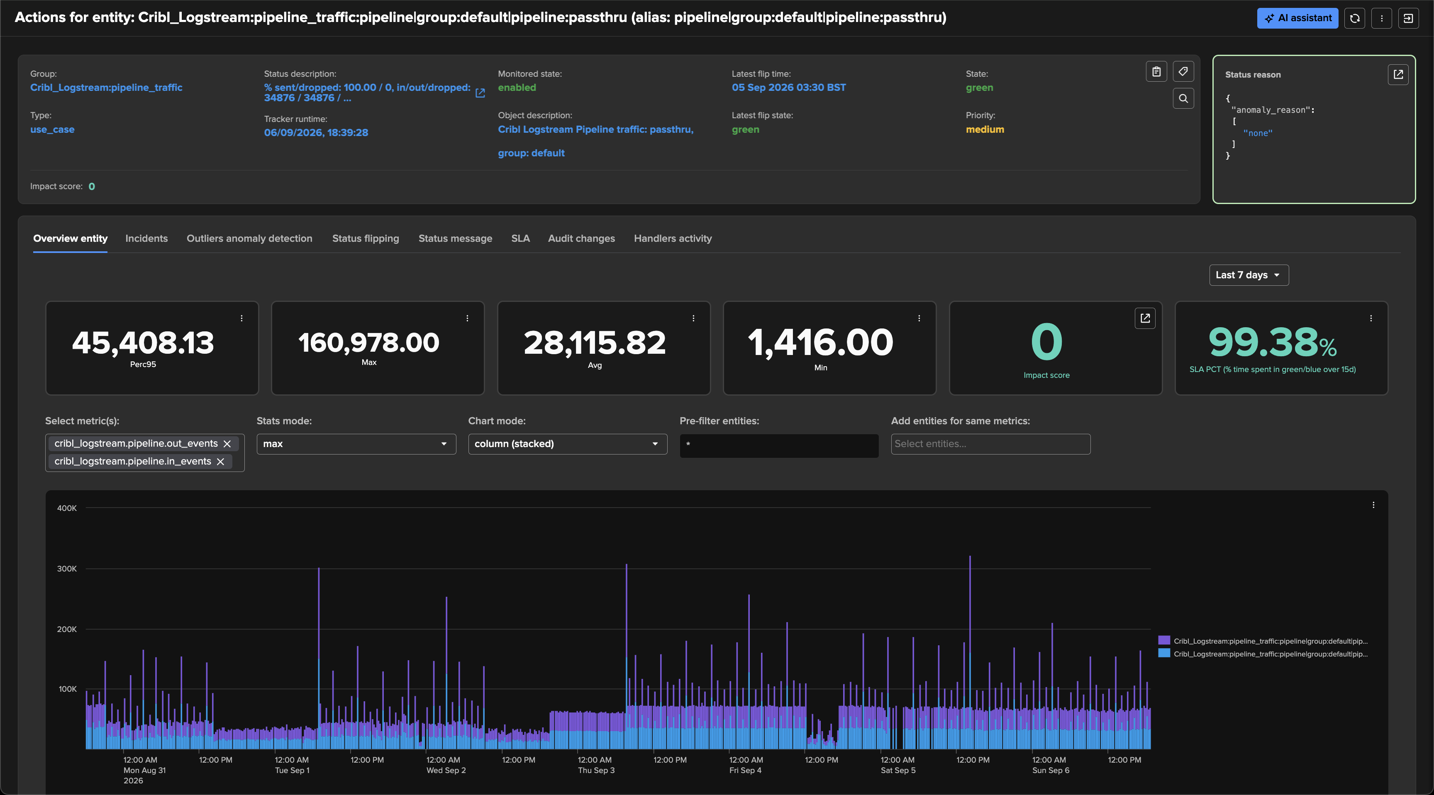
Task: Click the tag icon in entity info panel
Action: [1183, 71]
